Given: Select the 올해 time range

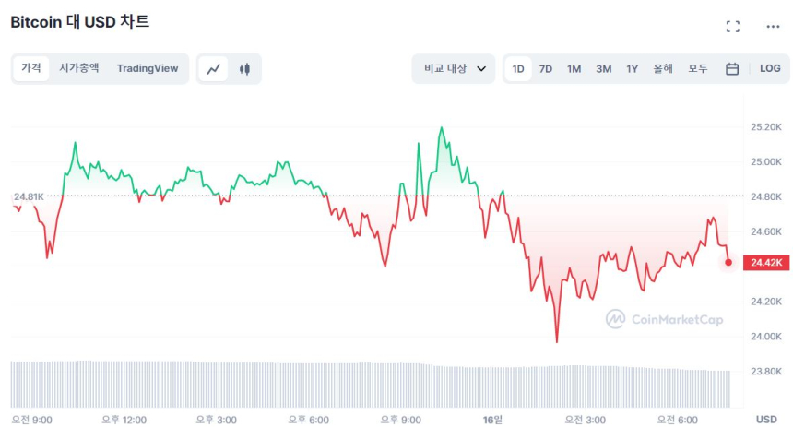Looking at the screenshot, I should 663,68.
